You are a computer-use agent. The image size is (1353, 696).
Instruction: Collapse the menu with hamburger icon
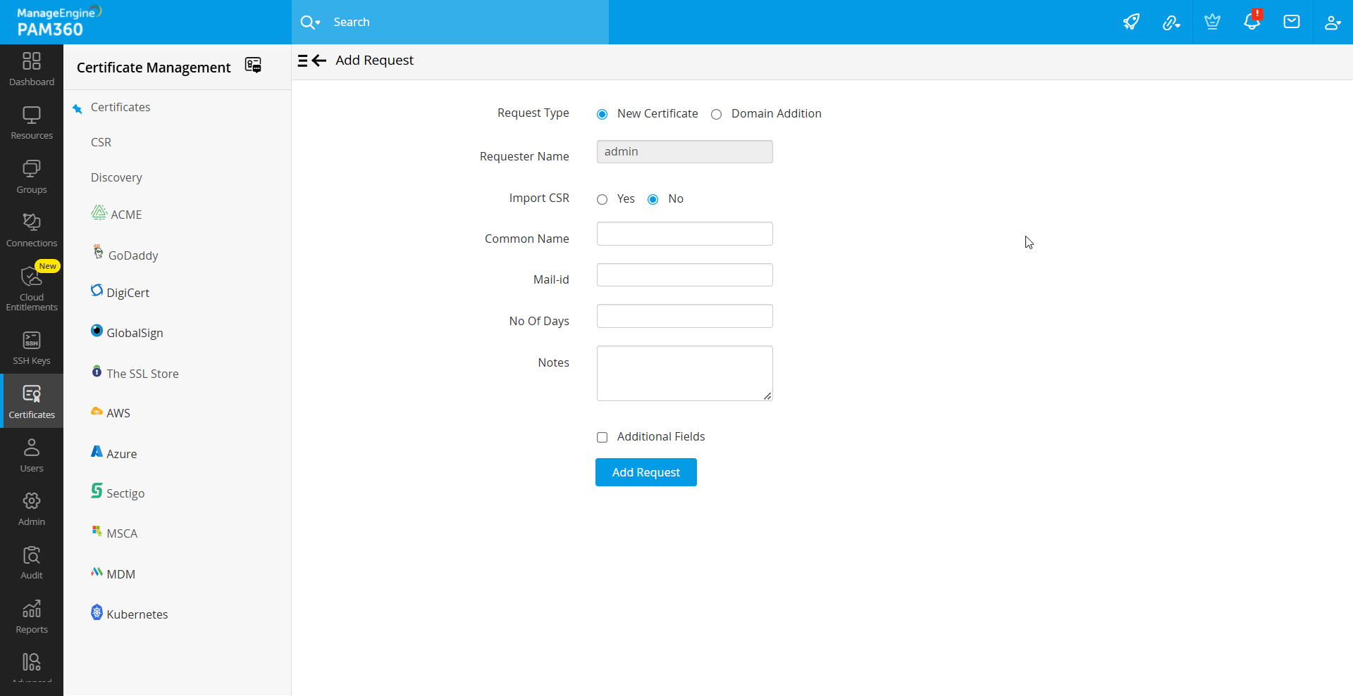coord(302,61)
